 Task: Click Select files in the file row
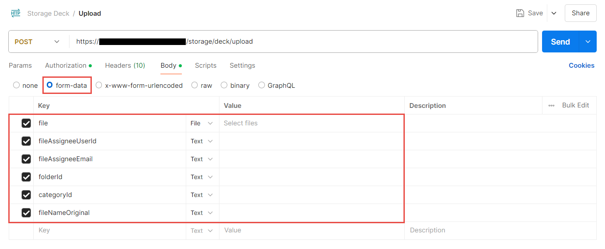(x=240, y=123)
